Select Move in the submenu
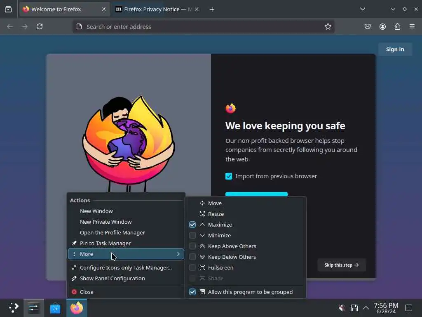The height and width of the screenshot is (317, 422). coord(246,203)
